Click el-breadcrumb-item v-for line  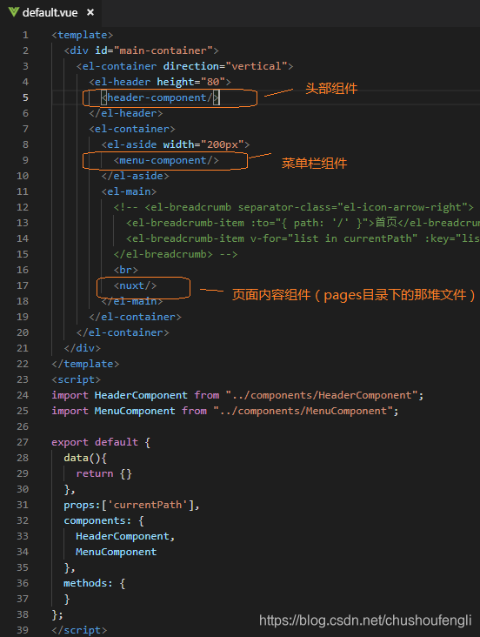(x=303, y=238)
